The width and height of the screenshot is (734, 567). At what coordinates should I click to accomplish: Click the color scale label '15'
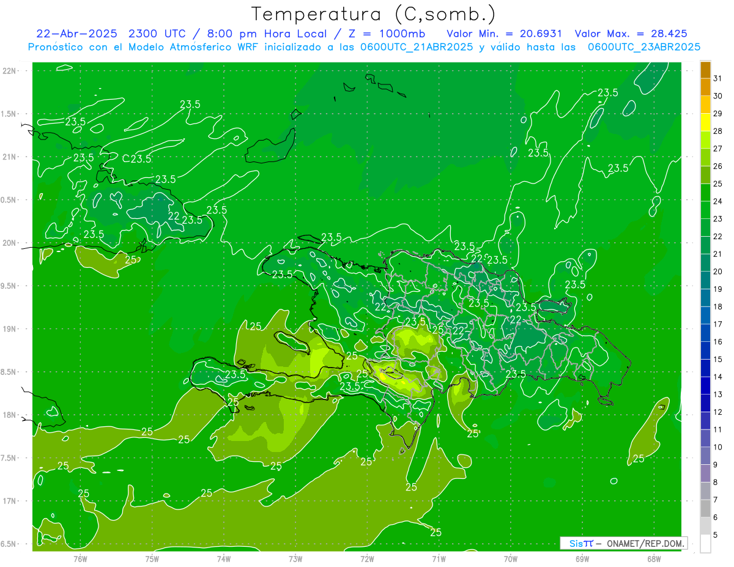[x=718, y=359]
